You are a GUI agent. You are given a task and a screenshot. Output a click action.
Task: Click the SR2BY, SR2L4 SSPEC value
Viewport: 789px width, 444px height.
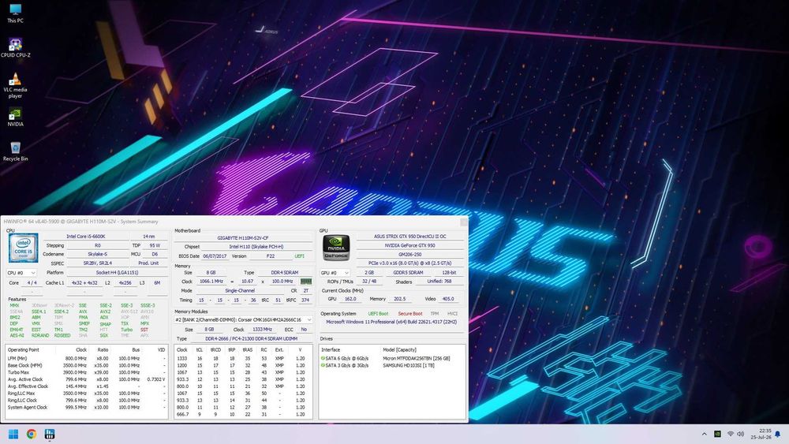97,263
